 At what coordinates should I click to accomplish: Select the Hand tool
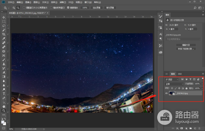tap(4, 106)
